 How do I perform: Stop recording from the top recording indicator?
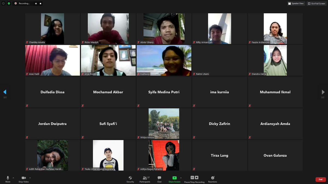pyautogui.click(x=40, y=4)
